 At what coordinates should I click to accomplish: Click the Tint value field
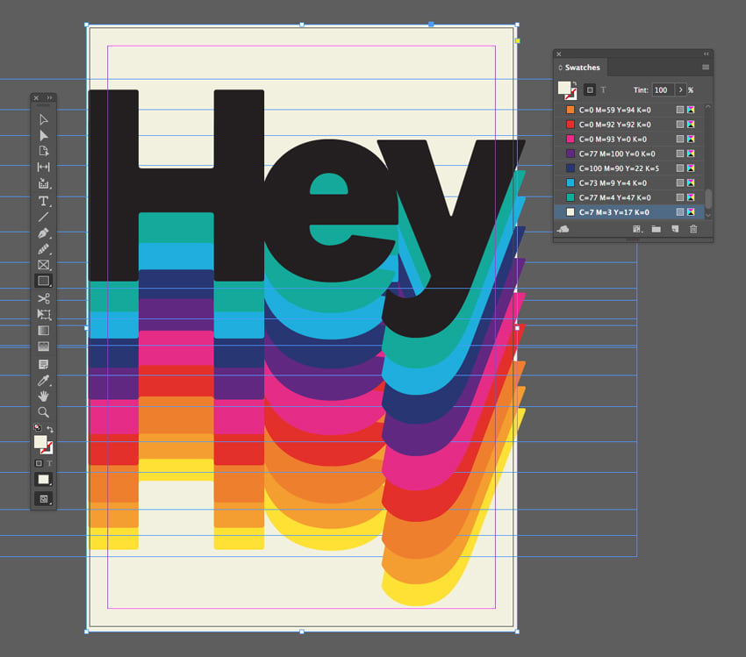tap(664, 89)
